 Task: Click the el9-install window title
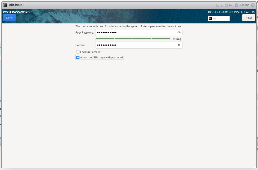coord(17,5)
